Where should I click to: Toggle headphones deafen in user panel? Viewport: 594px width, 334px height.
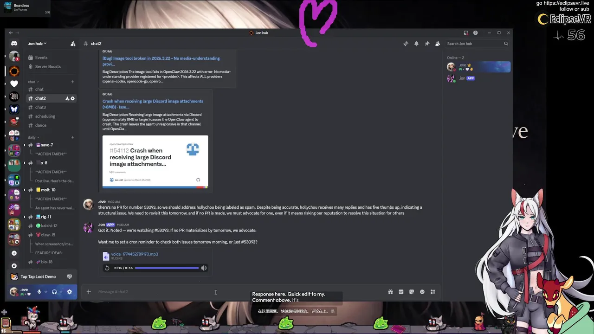[x=54, y=292]
